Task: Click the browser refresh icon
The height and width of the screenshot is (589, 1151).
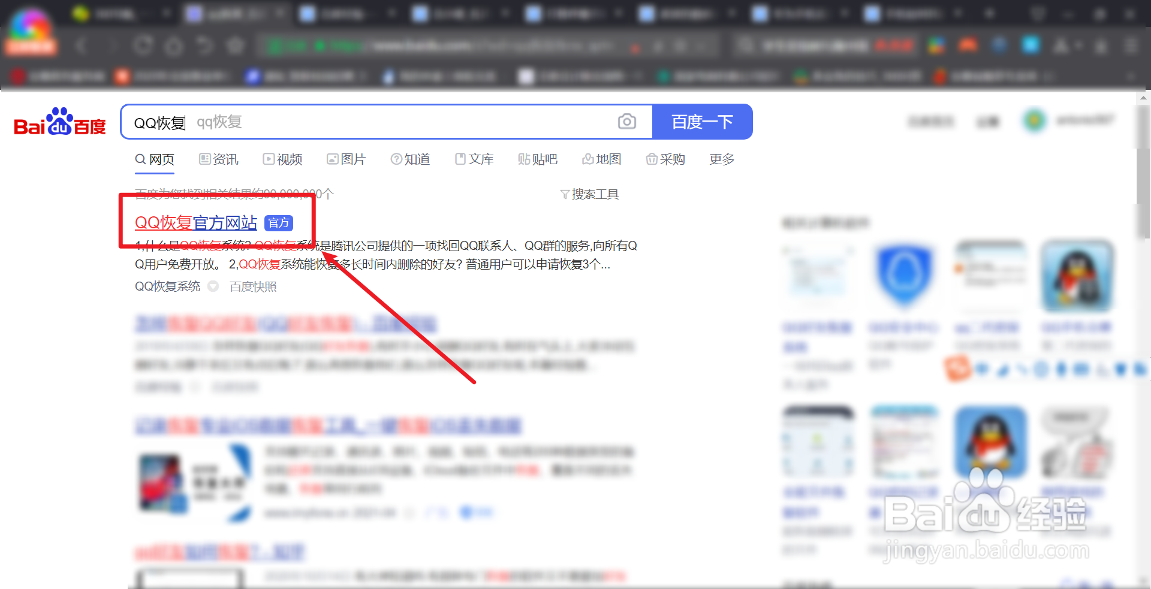Action: tap(143, 45)
